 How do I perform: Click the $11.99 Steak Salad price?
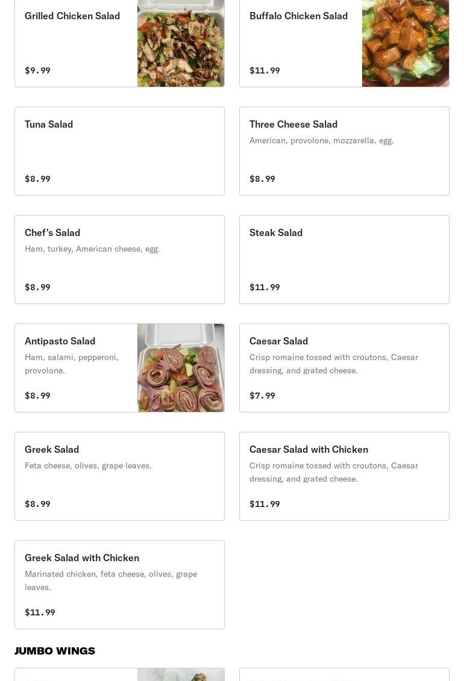click(265, 287)
